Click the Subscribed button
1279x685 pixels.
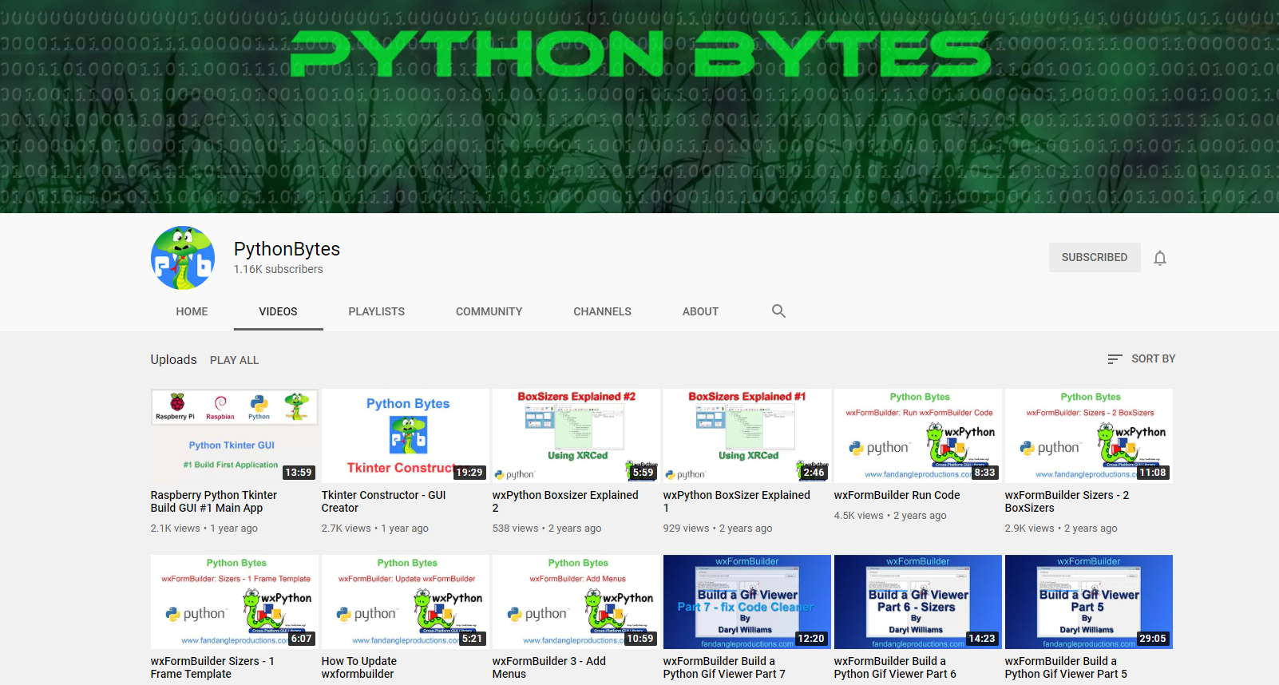click(x=1095, y=257)
